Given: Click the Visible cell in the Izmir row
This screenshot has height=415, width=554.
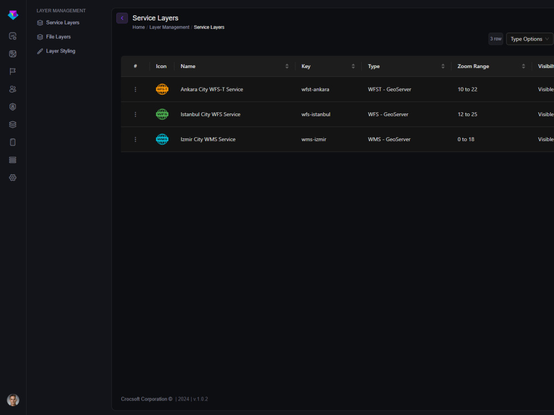Looking at the screenshot, I should (x=546, y=139).
